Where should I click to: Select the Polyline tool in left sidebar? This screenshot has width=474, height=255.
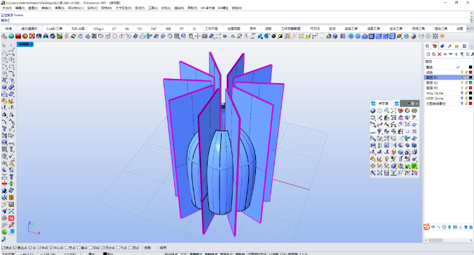tap(4, 53)
